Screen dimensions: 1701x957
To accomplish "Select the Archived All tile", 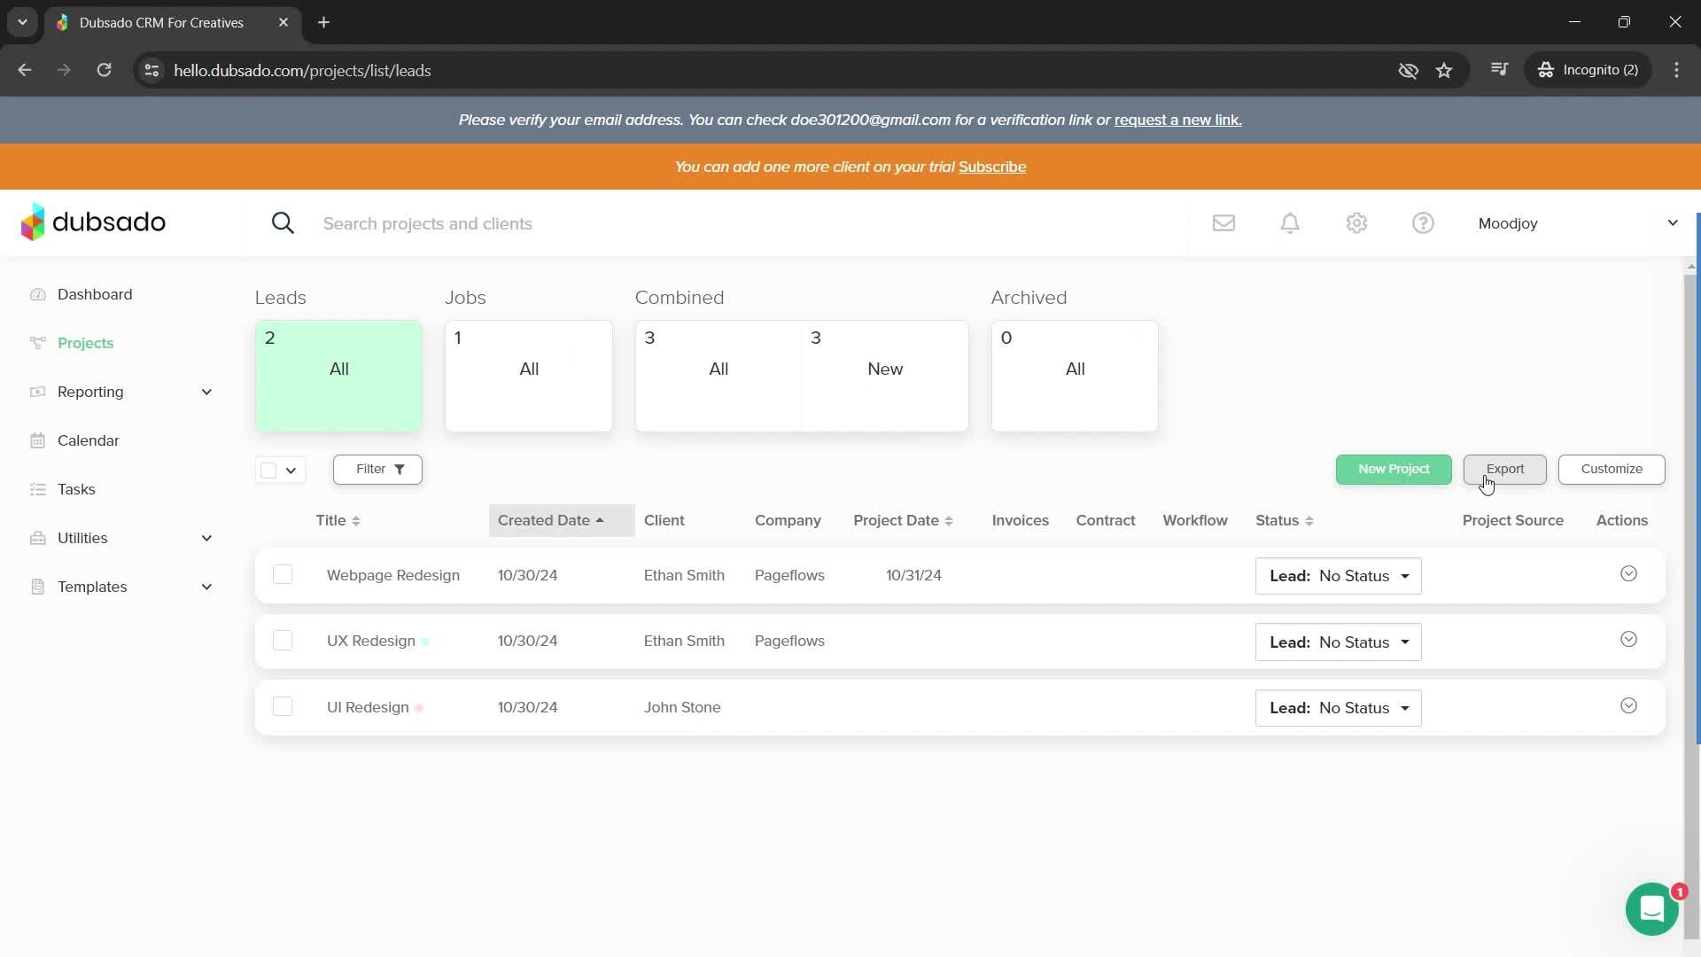I will tap(1075, 376).
